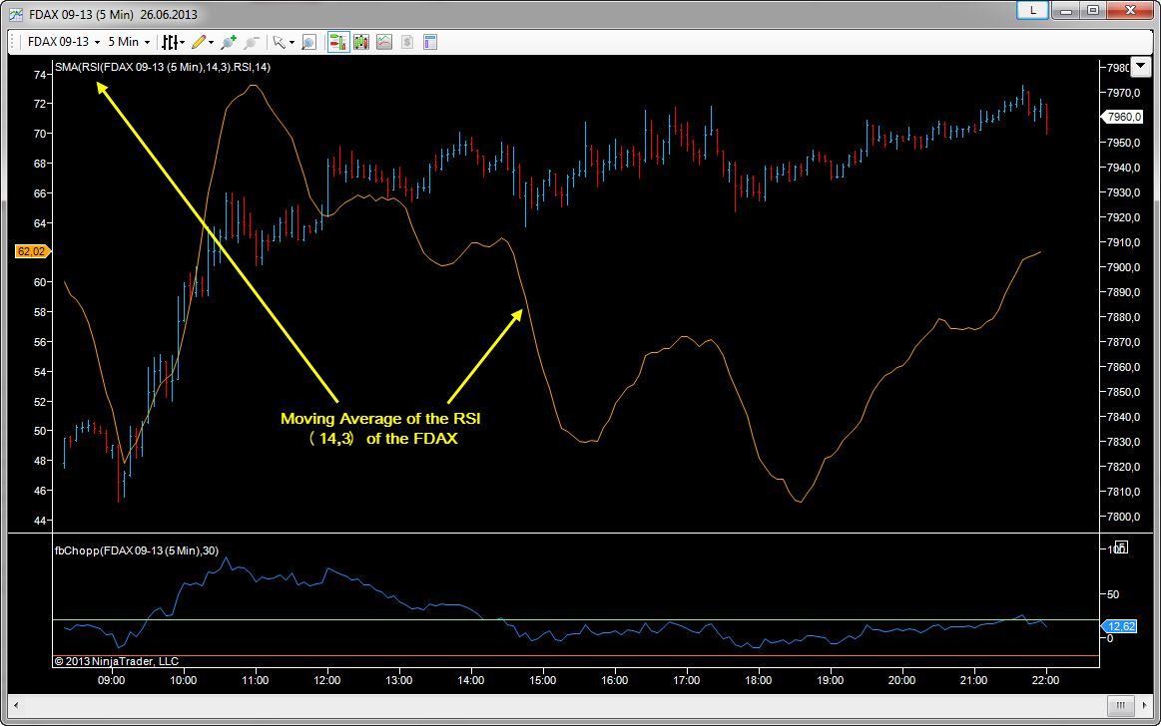Viewport: 1161px width, 726px height.
Task: Click the small panel icon beside fbChopp scale
Action: click(x=1121, y=547)
